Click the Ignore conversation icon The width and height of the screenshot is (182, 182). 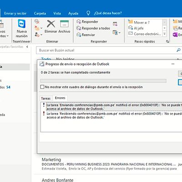[x=37, y=21]
